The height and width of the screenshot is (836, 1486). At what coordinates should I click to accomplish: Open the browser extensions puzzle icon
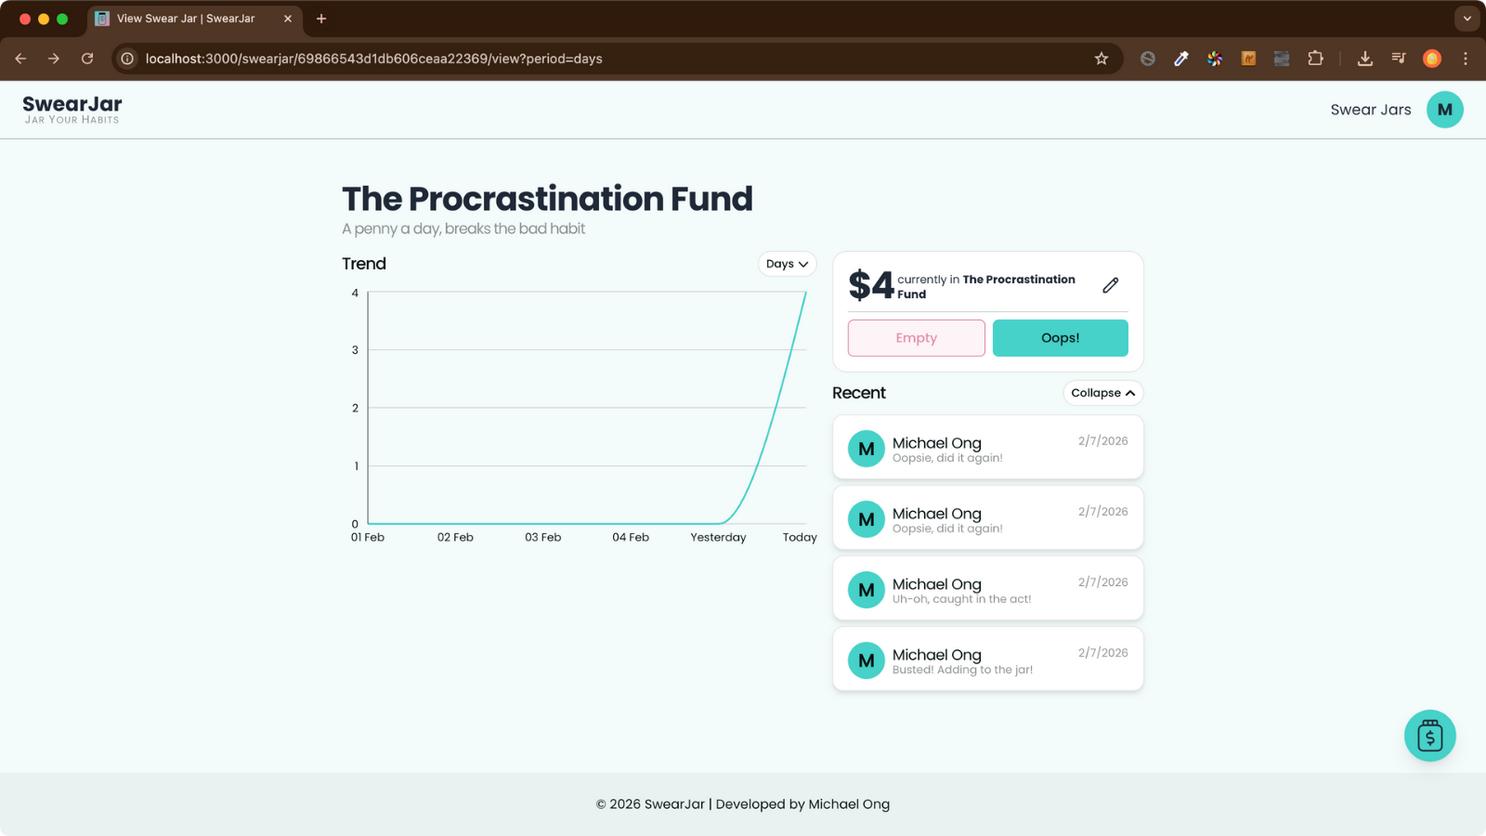[x=1315, y=59]
